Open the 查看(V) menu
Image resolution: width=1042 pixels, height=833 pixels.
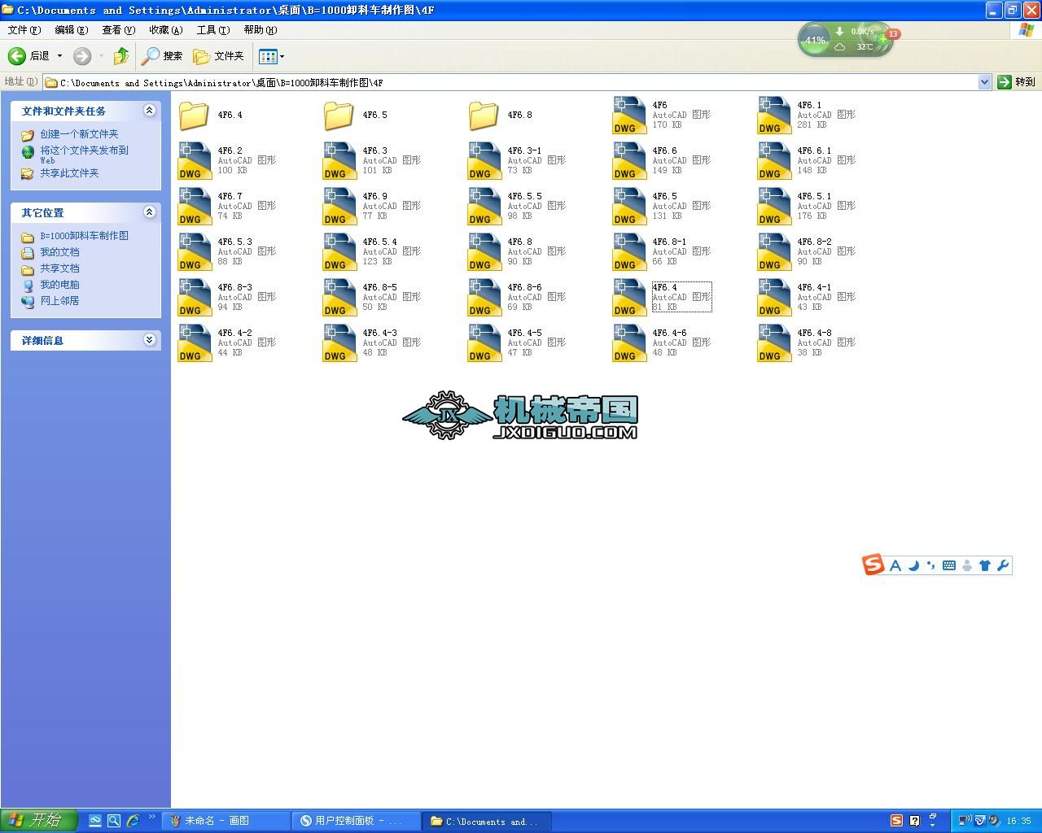pyautogui.click(x=118, y=30)
